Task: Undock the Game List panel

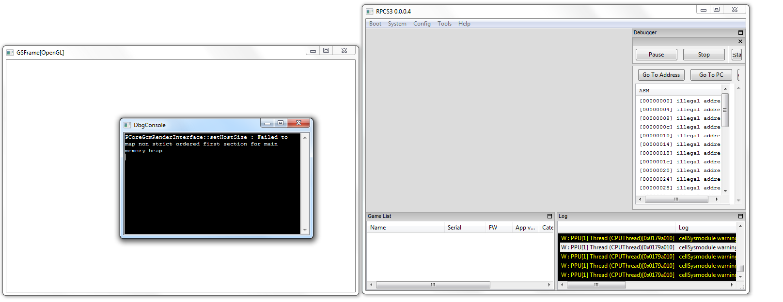Action: pos(549,216)
